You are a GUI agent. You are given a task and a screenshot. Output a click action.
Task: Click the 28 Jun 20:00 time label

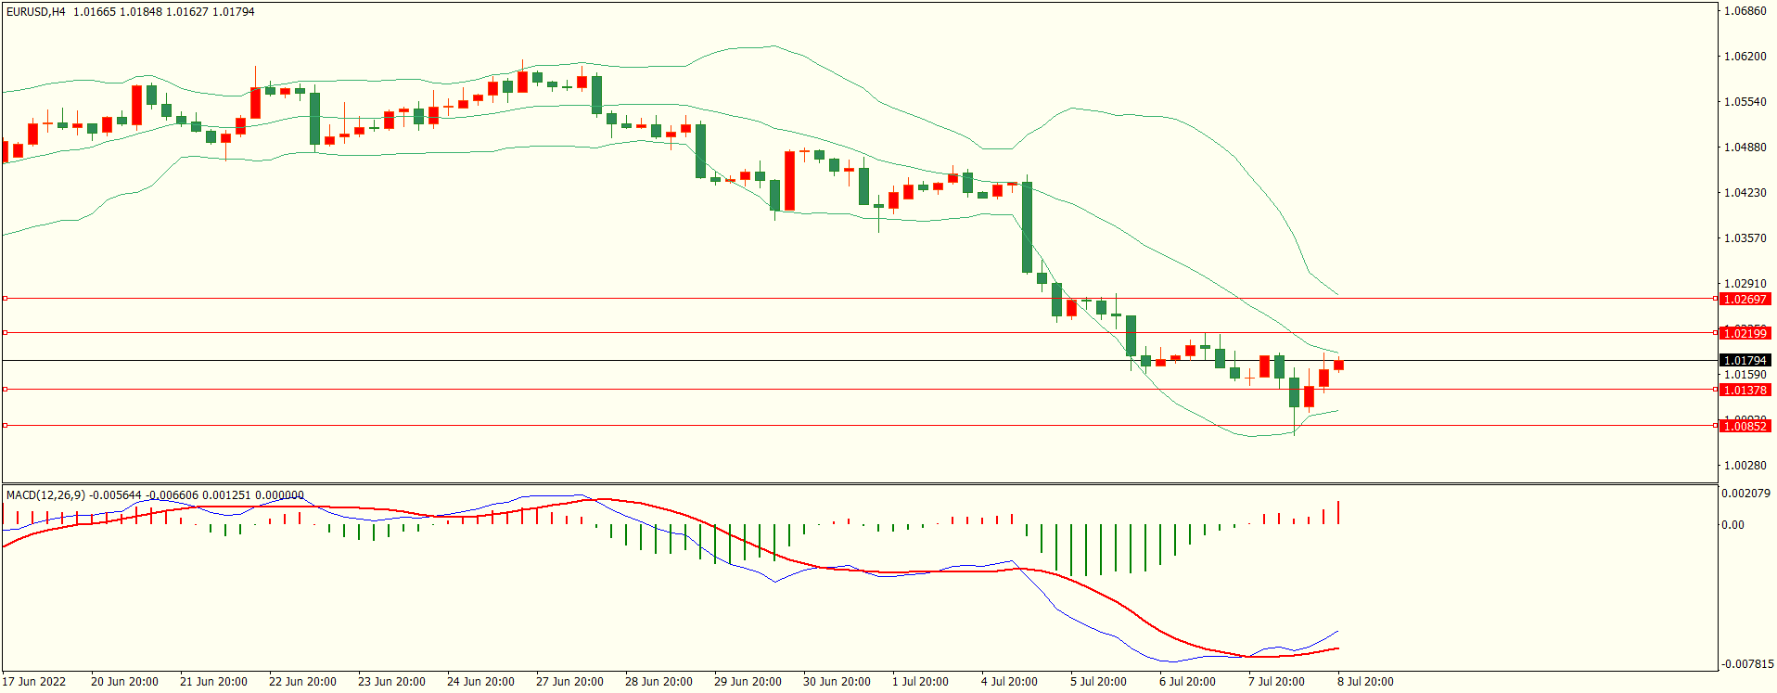click(x=658, y=682)
